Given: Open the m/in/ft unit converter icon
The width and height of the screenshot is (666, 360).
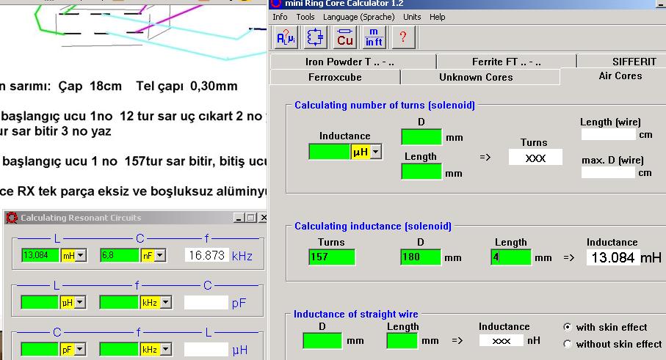Looking at the screenshot, I should tap(374, 37).
